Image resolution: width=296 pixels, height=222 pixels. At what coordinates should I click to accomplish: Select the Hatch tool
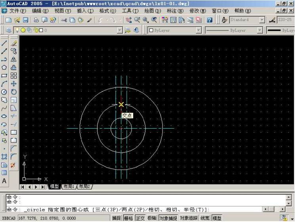[x=4, y=156]
